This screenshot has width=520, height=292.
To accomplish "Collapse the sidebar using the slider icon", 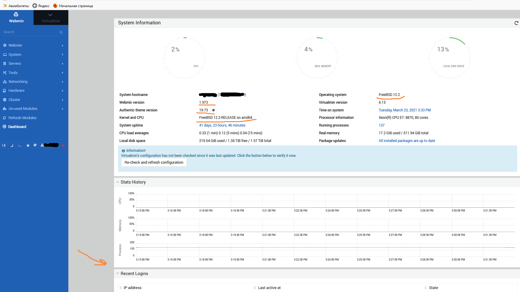I will pyautogui.click(x=4, y=146).
